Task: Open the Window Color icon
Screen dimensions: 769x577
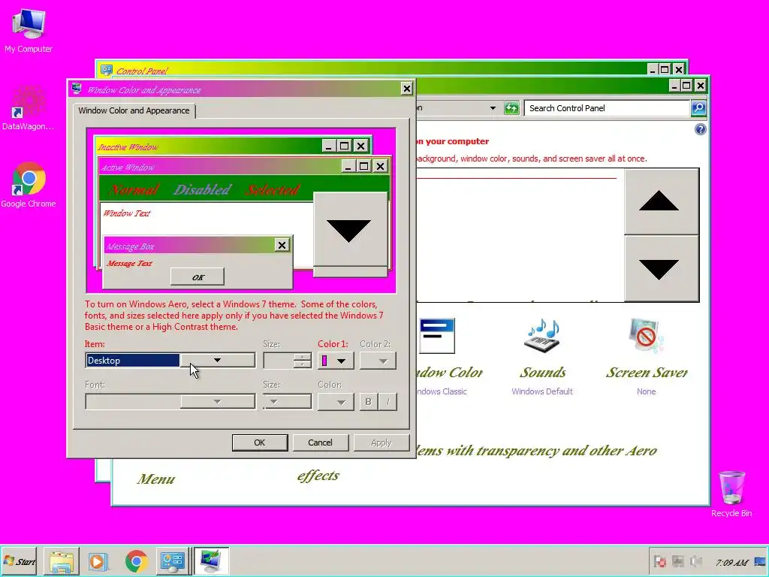Action: click(436, 336)
